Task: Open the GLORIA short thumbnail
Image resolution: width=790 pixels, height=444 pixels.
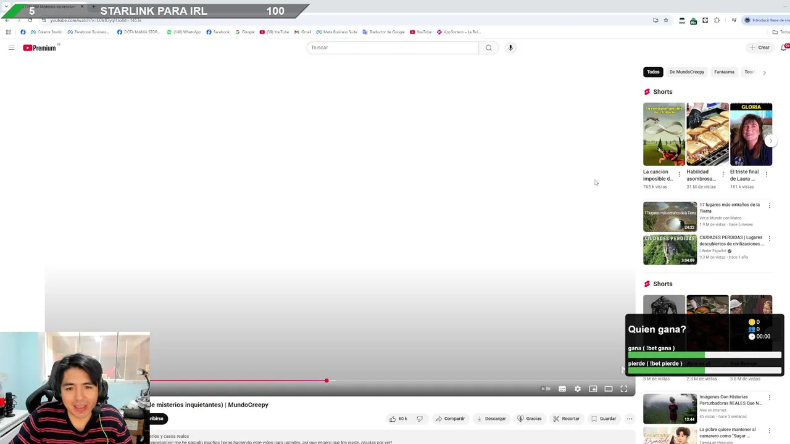Action: 751,134
